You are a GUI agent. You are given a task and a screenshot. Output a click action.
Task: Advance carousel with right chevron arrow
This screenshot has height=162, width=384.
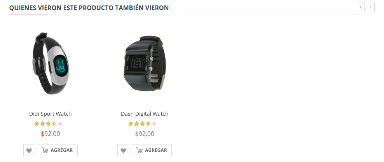pyautogui.click(x=371, y=7)
